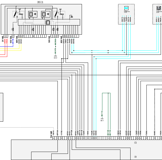Select the 9349C dashed wire label
Image resolution: width=162 pixels, height=160 pixels.
pos(155,133)
